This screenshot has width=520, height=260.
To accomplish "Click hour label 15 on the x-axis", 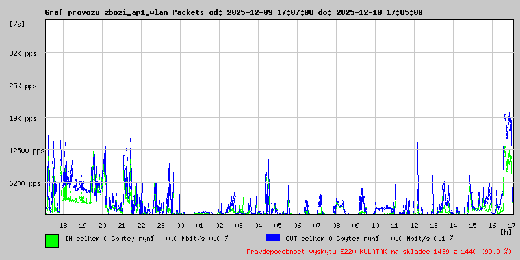I will point(473,226).
